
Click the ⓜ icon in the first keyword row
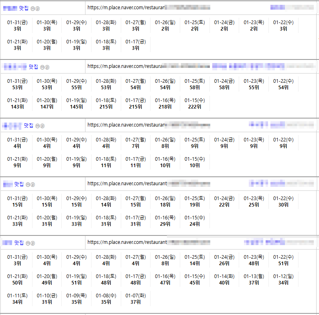tap(33, 8)
